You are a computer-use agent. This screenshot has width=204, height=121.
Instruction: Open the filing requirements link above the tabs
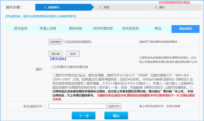pyautogui.click(x=40, y=16)
